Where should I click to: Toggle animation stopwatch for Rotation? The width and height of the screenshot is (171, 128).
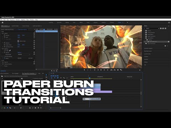click(x=4, y=43)
